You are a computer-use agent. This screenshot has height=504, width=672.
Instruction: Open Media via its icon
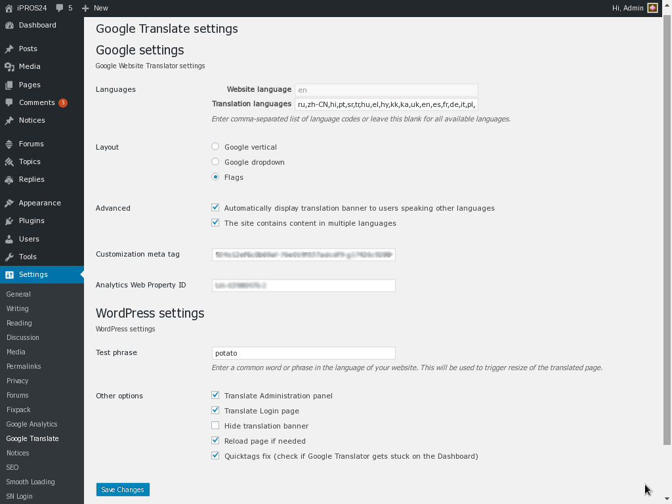pyautogui.click(x=9, y=67)
